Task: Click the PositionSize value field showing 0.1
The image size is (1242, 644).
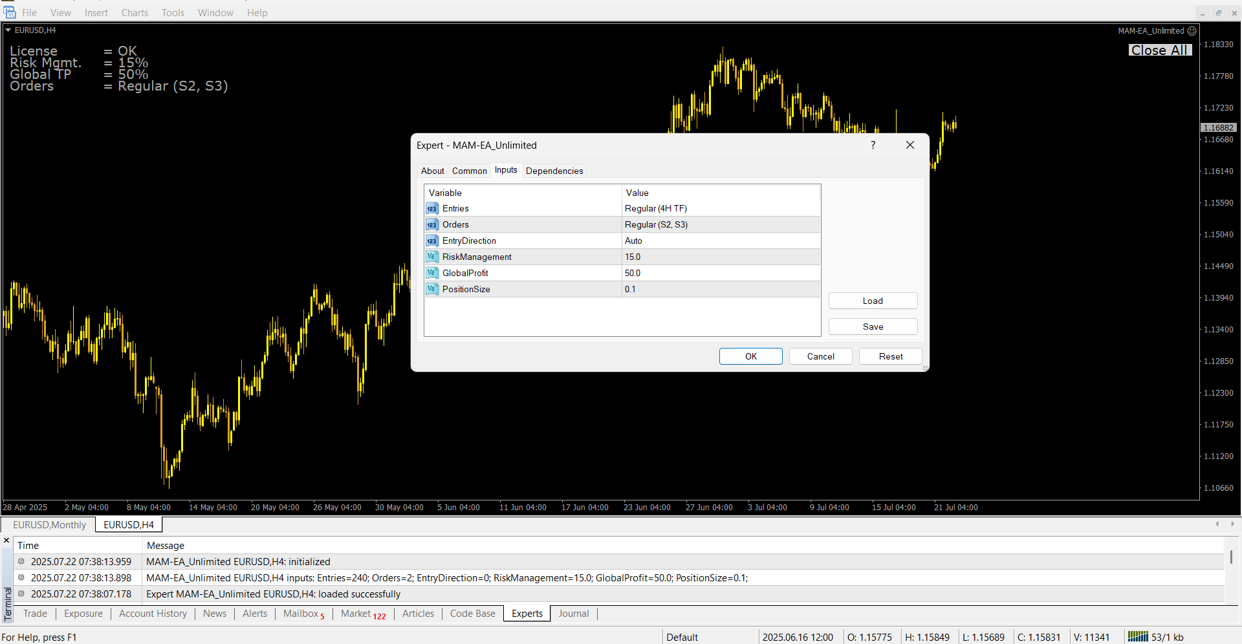Action: 721,290
